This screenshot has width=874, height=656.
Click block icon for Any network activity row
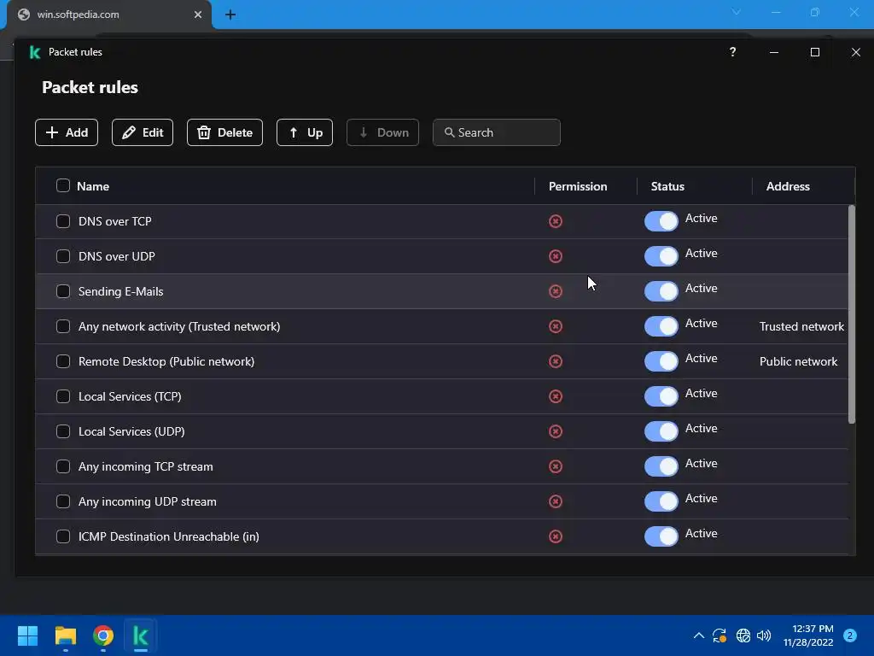555,326
